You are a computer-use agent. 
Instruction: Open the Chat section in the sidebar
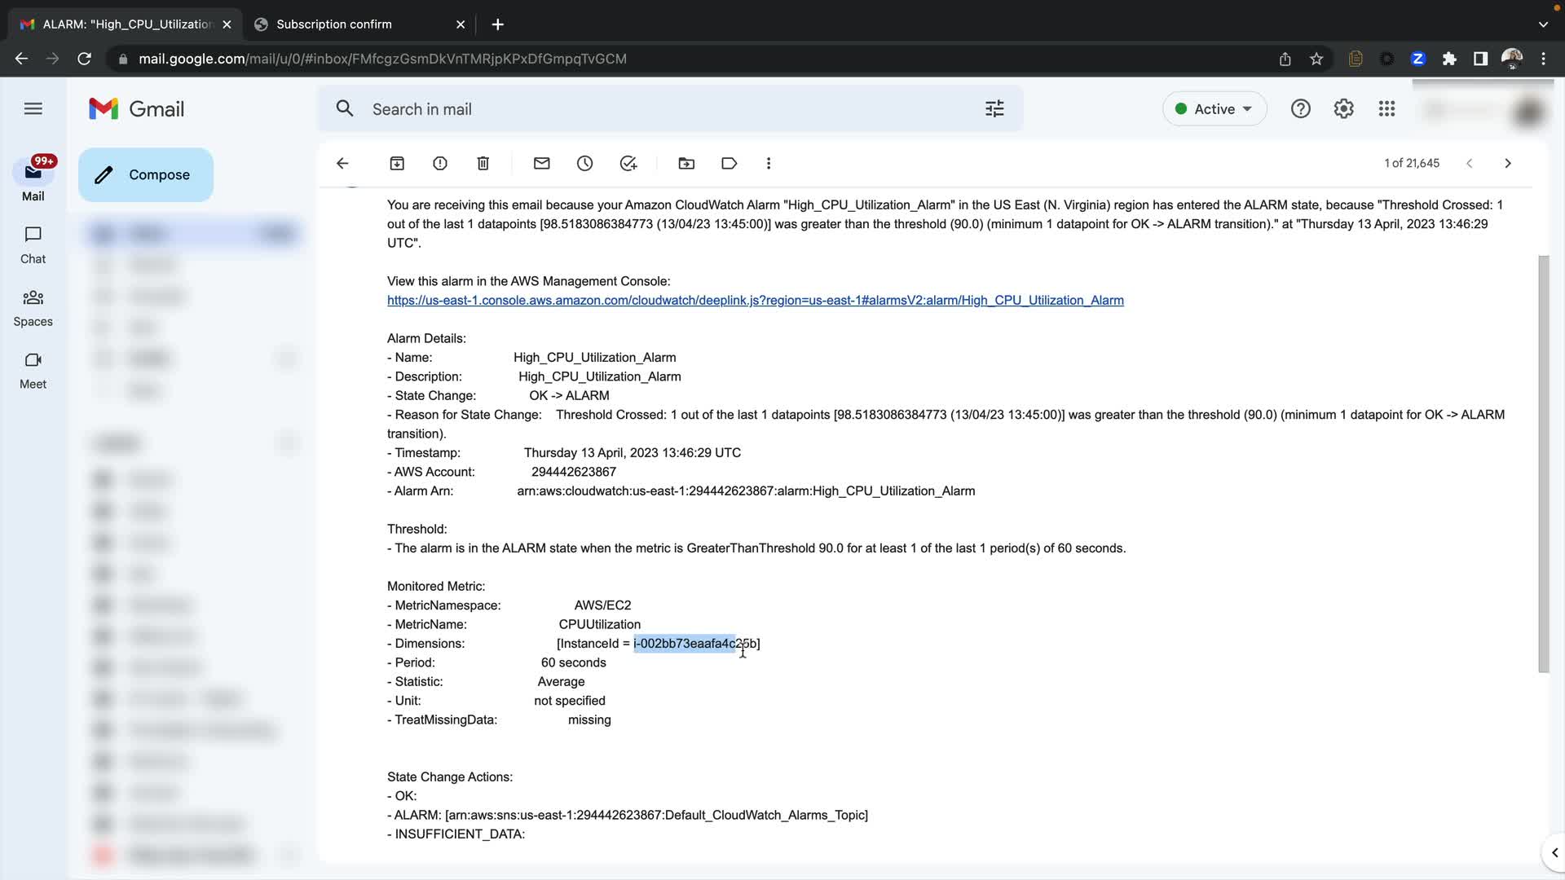33,244
